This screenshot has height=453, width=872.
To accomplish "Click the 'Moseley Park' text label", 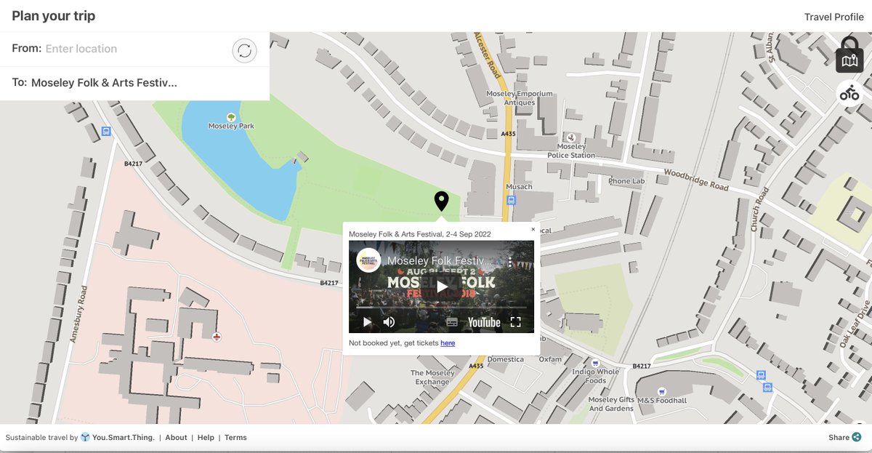I will tap(232, 127).
